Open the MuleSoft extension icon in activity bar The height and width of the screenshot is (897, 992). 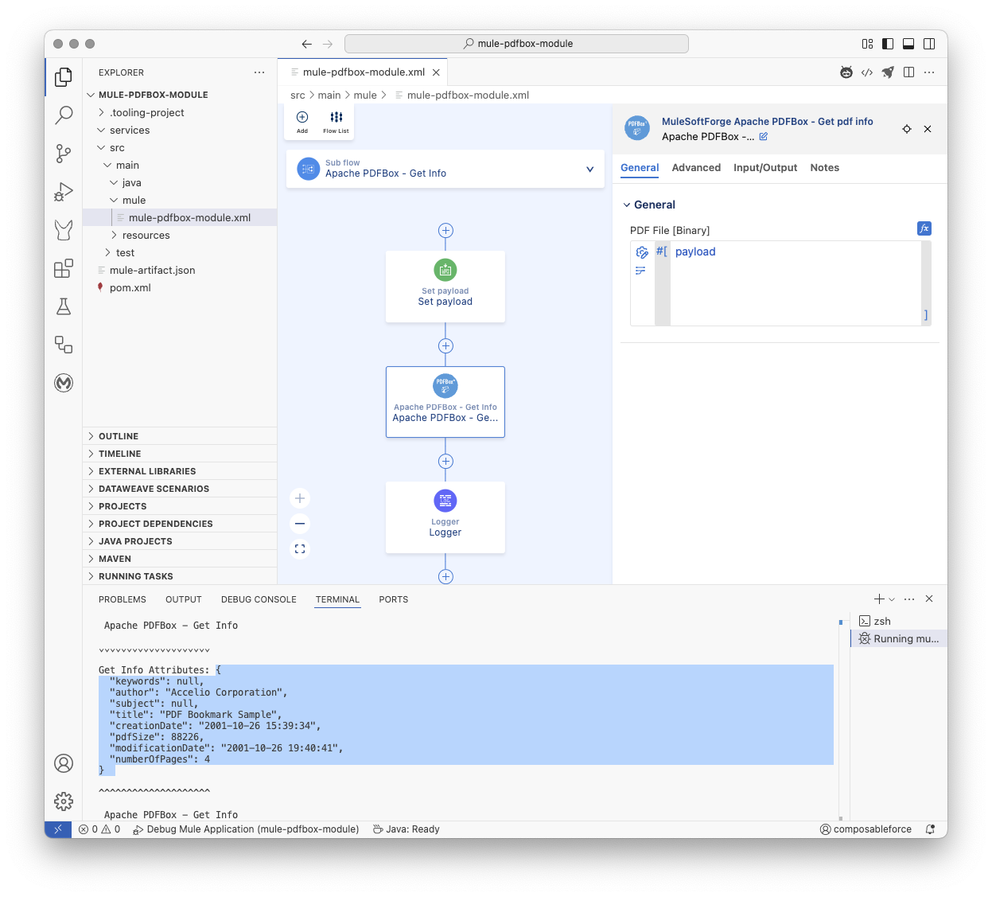[x=63, y=383]
